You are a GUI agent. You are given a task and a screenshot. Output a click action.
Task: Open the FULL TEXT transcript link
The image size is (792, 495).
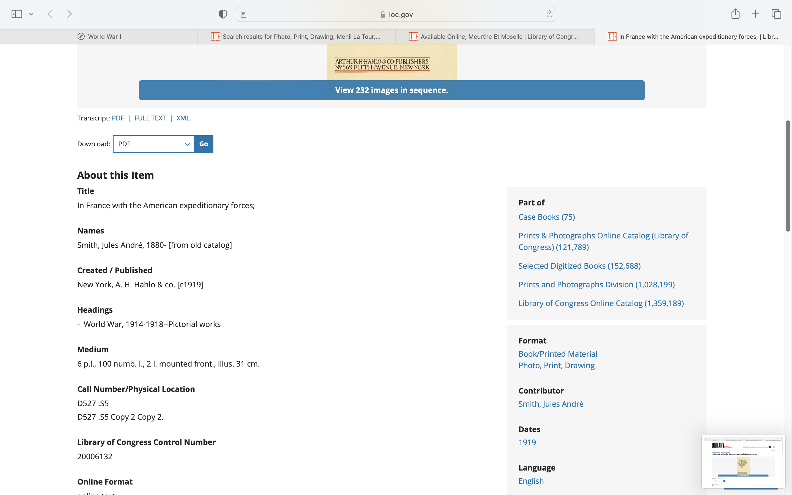pos(150,118)
